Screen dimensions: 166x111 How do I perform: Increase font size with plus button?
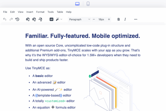pyautogui.click(x=109, y=19)
